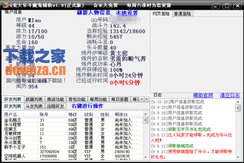
Task: Switch to 普通登陆 tab
Action: click(x=183, y=14)
